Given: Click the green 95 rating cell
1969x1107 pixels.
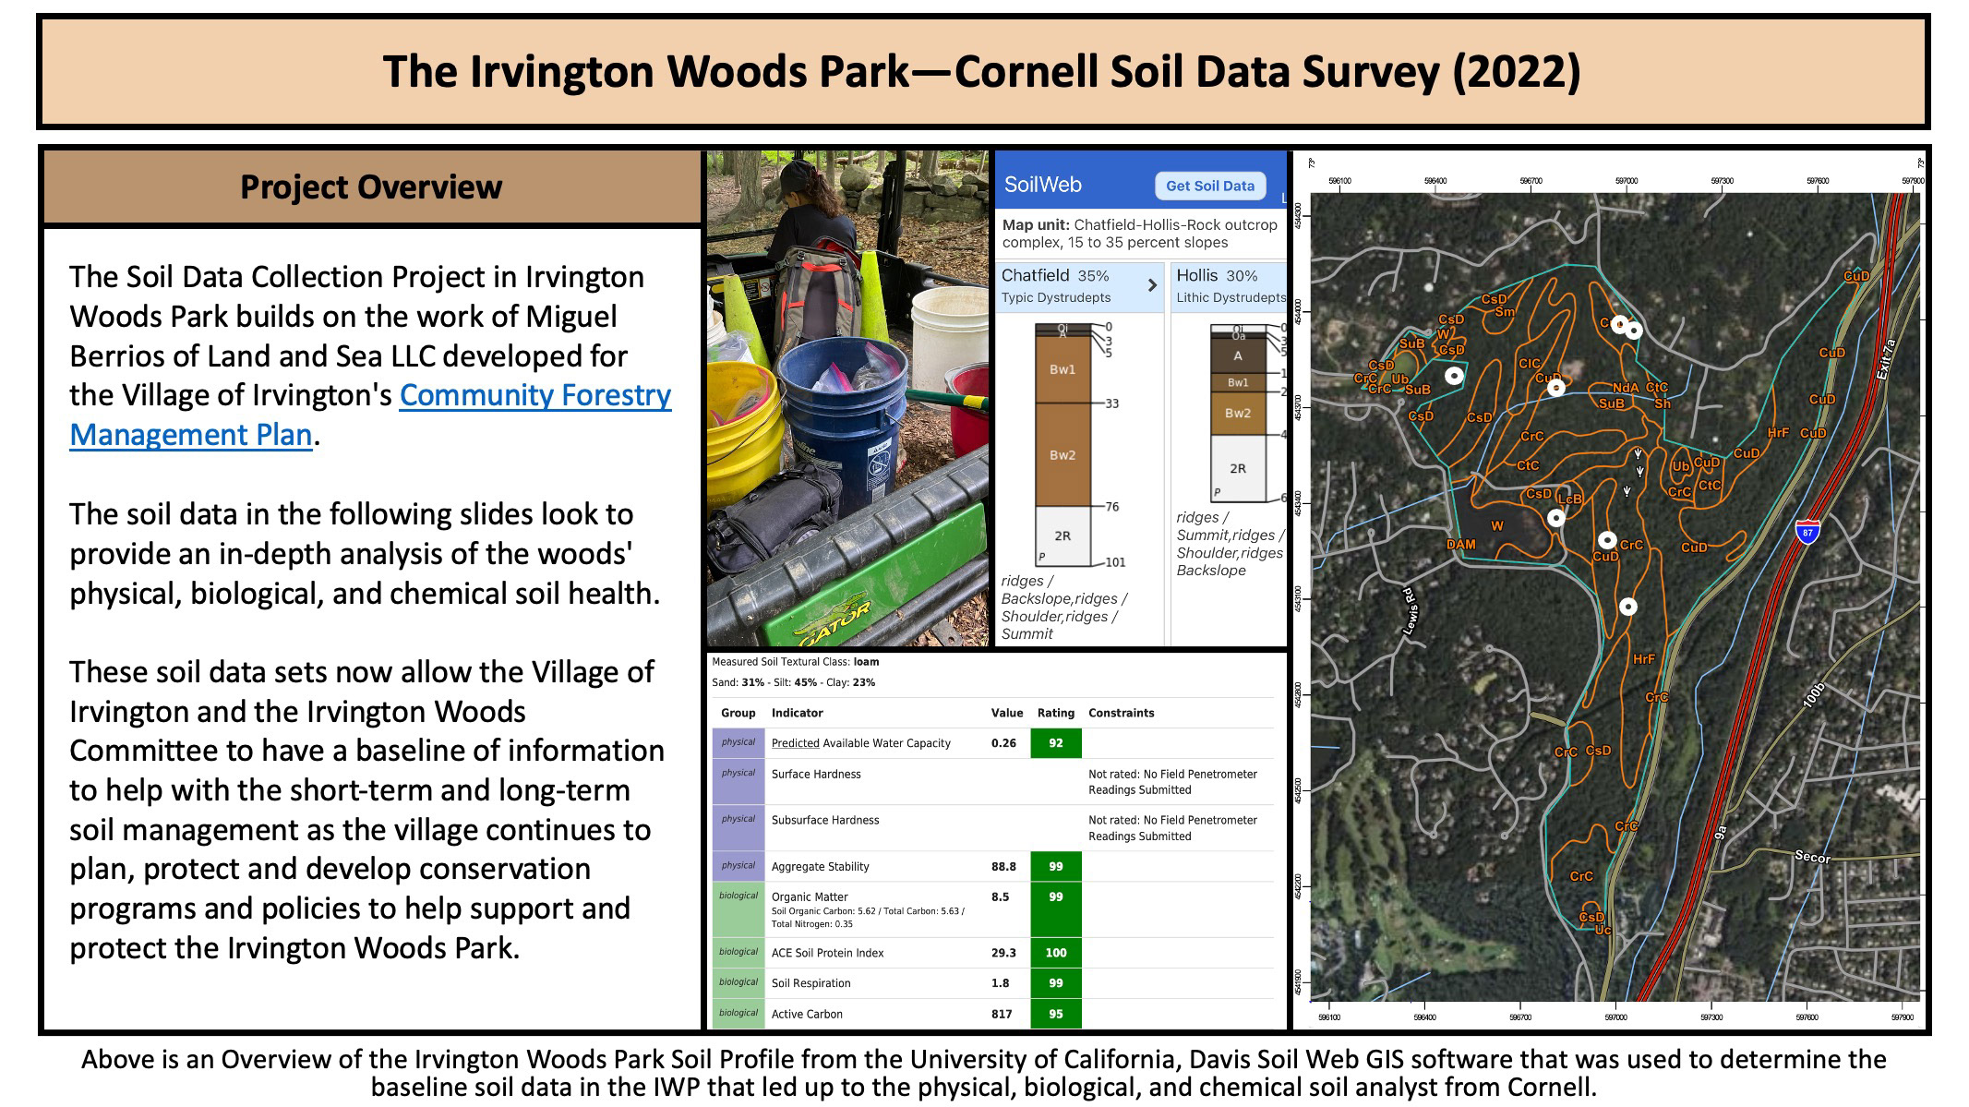Looking at the screenshot, I should (1055, 1014).
